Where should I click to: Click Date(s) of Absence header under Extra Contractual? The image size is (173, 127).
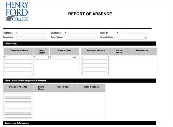tap(18, 88)
